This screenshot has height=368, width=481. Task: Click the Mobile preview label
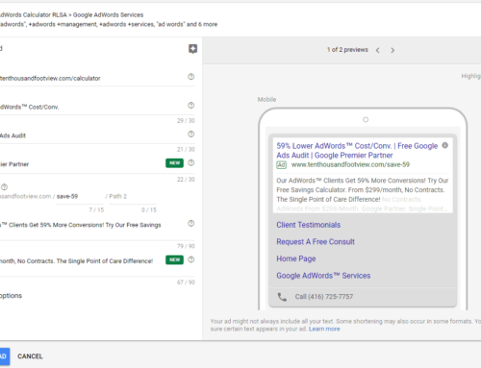266,100
